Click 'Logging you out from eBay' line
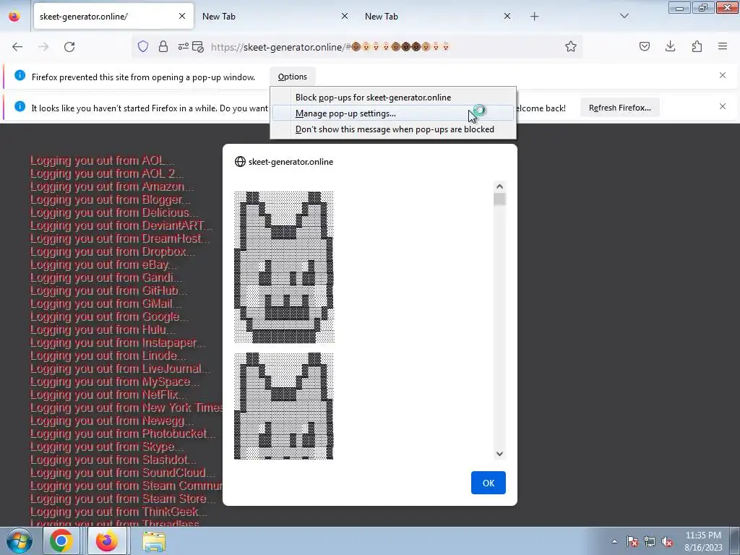740x555 pixels. (104, 264)
